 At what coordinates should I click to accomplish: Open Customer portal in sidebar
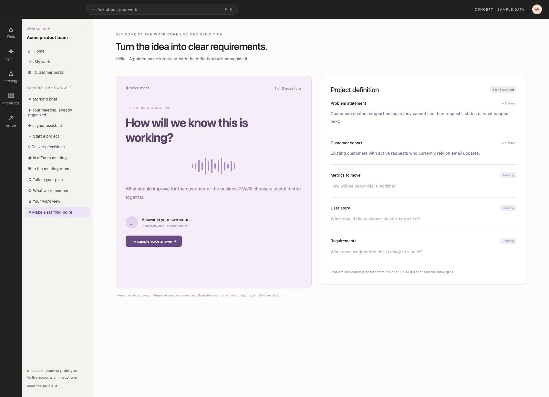point(57,73)
